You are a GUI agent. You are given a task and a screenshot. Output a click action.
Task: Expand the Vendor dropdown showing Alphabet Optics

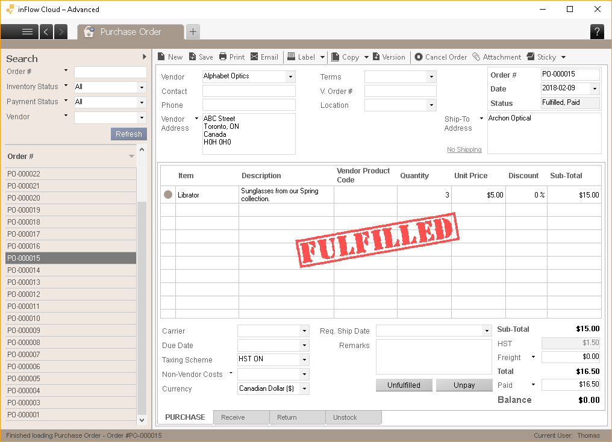[x=290, y=76]
